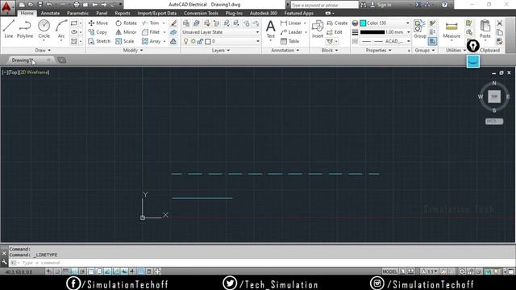Click the Leader annotation tool
516x290 pixels.
click(x=291, y=32)
